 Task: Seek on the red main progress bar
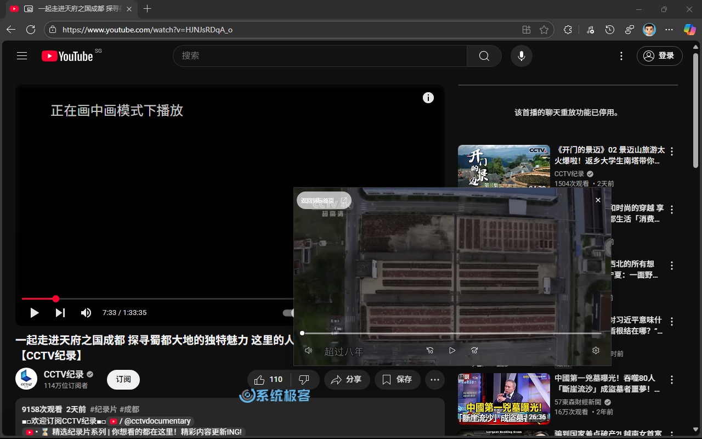[157, 299]
